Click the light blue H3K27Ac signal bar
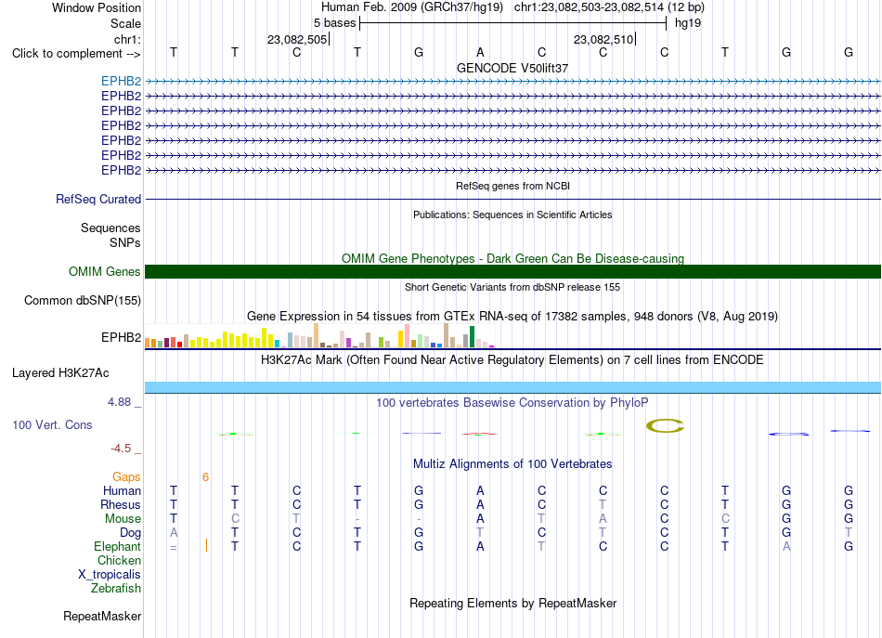 tap(512, 387)
